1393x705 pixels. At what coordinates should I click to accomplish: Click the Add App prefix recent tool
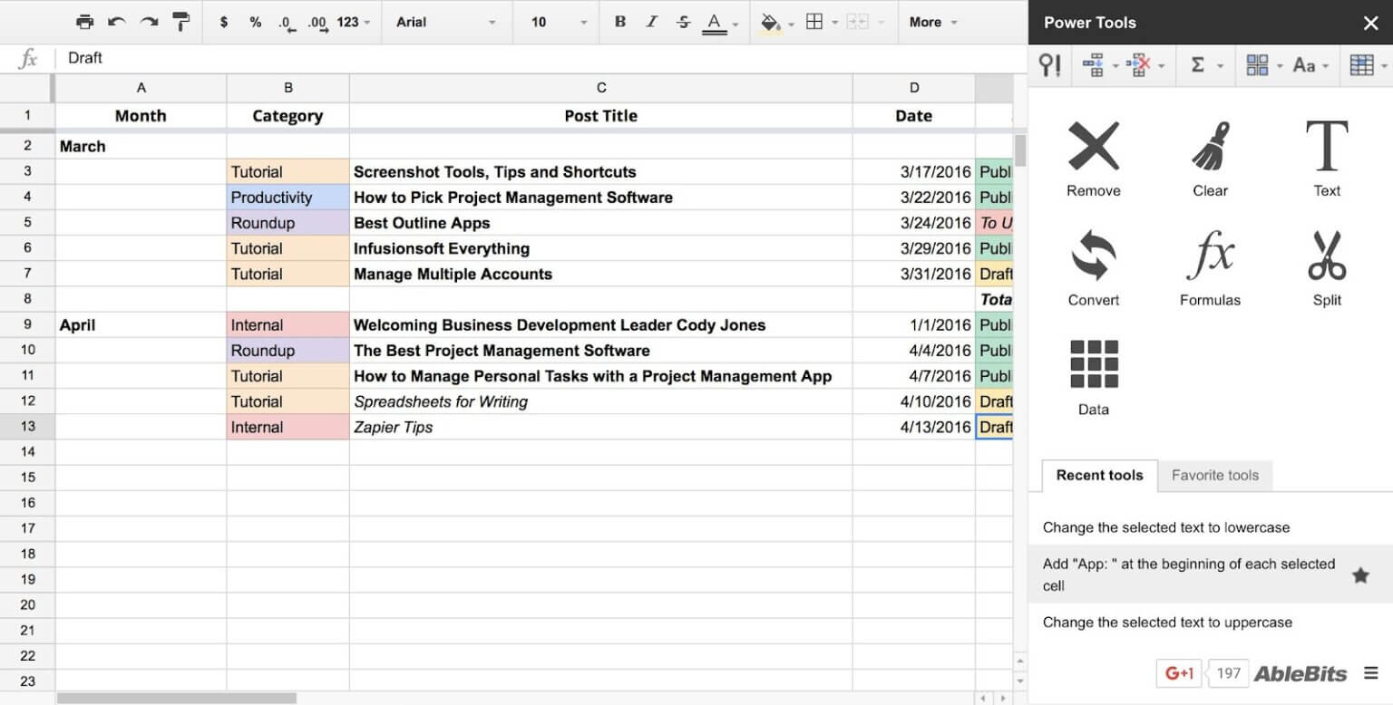pos(1188,575)
